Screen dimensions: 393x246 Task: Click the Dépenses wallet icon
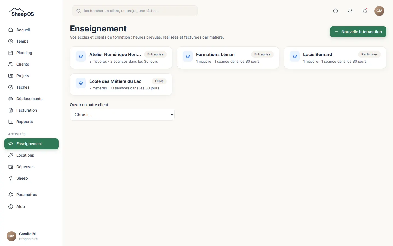point(11,167)
